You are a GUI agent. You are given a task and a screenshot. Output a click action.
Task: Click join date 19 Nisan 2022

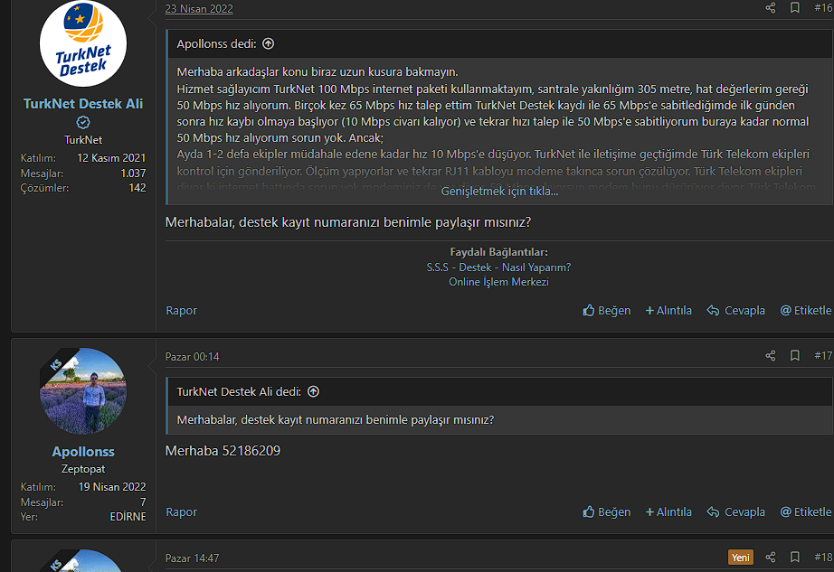112,486
